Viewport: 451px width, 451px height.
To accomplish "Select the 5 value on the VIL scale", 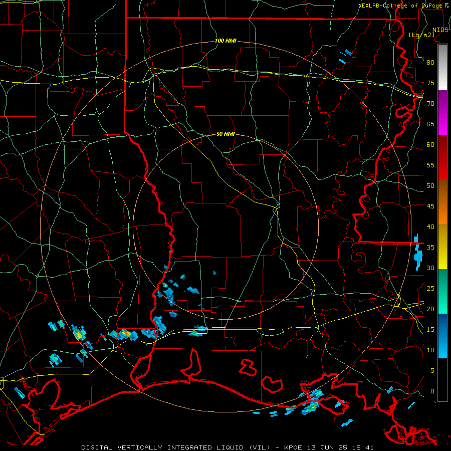I will pyautogui.click(x=432, y=371).
